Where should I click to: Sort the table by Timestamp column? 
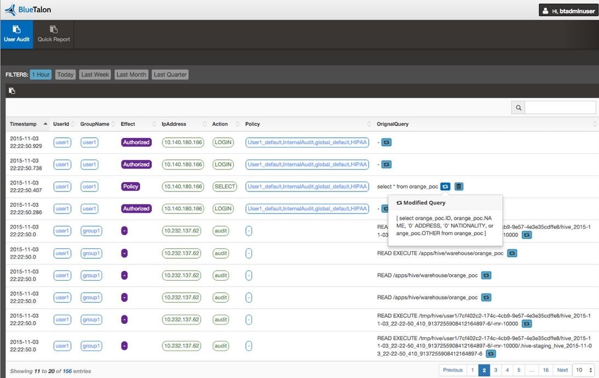(27, 124)
